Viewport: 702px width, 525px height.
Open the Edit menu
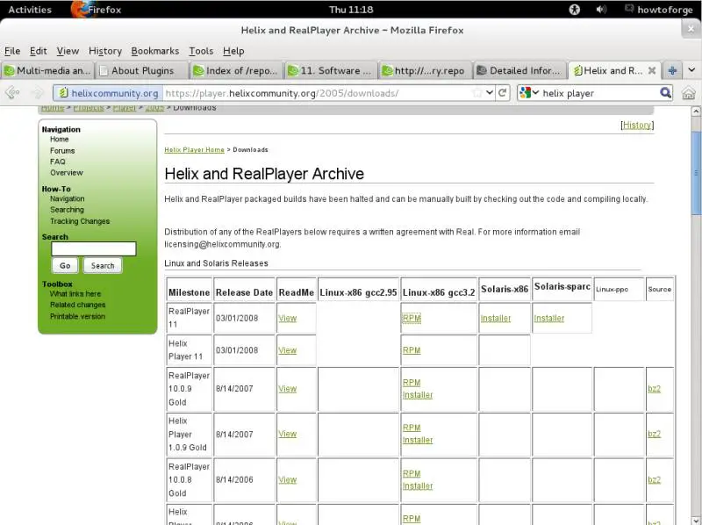click(39, 51)
